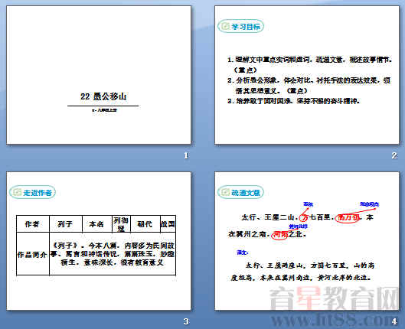
Task: Click the 列御寇 table cell
Action: (x=121, y=224)
